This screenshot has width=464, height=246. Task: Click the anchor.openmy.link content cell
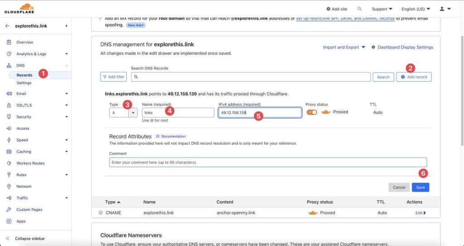(236, 213)
